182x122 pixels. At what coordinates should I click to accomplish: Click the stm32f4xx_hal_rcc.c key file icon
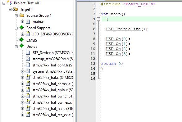coord(28,108)
